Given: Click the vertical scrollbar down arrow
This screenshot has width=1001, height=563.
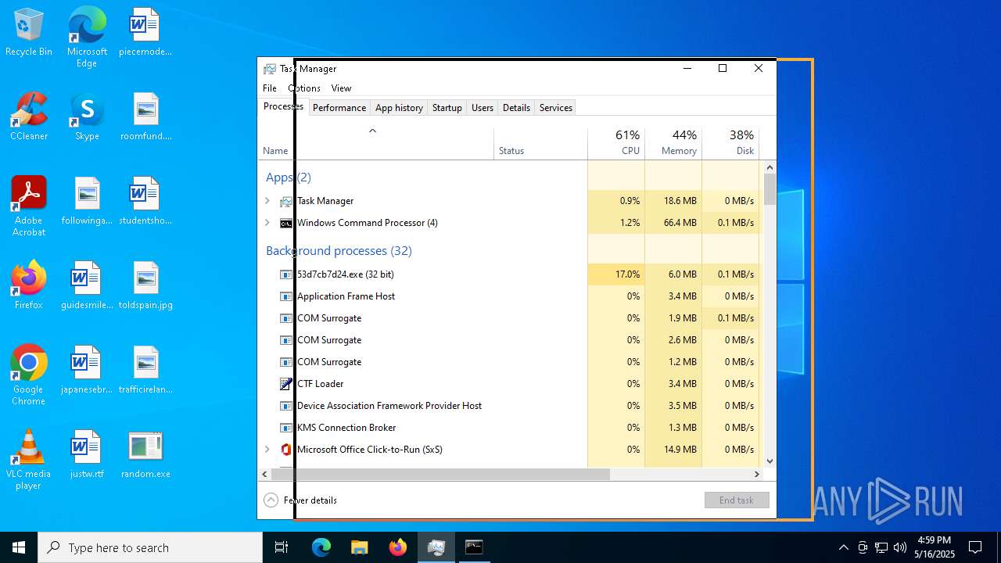Looking at the screenshot, I should (770, 461).
